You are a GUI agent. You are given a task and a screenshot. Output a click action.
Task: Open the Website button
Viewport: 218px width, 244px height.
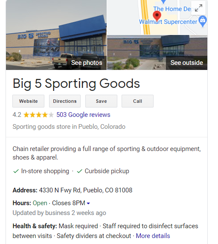(28, 101)
